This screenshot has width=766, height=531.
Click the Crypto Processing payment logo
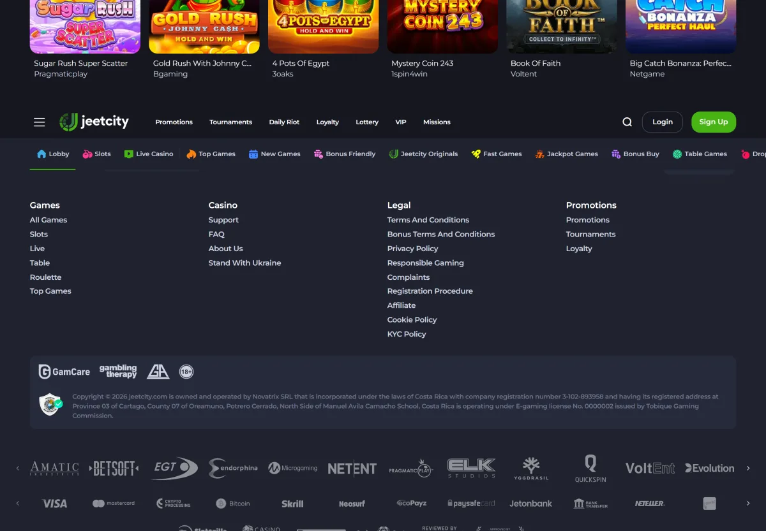[174, 504]
